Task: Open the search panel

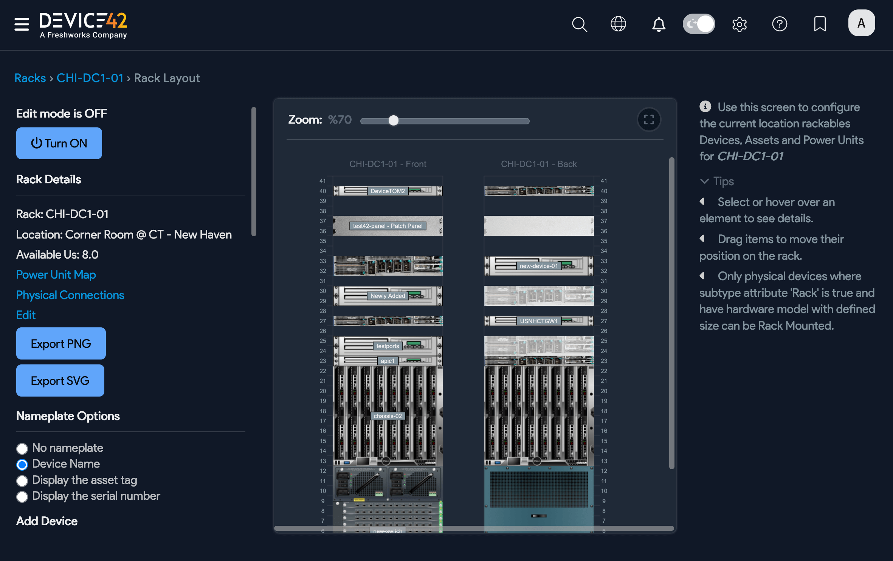Action: [x=579, y=24]
